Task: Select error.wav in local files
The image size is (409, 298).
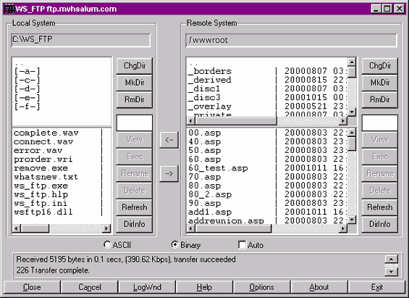Action: 38,151
